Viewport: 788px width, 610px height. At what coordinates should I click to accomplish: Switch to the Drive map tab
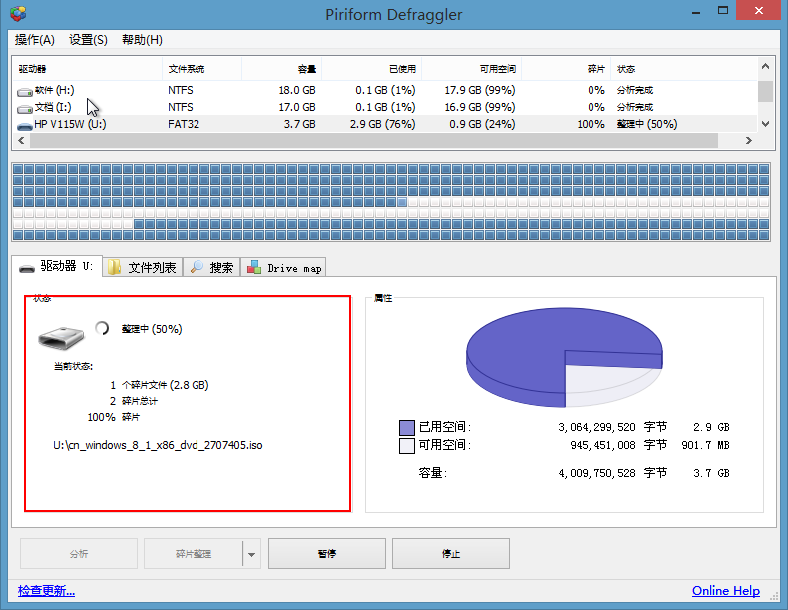click(x=284, y=267)
